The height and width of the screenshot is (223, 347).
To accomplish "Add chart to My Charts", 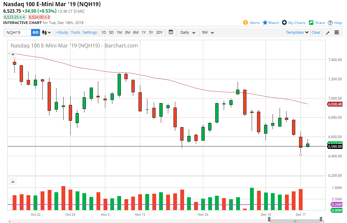I will click(x=293, y=23).
